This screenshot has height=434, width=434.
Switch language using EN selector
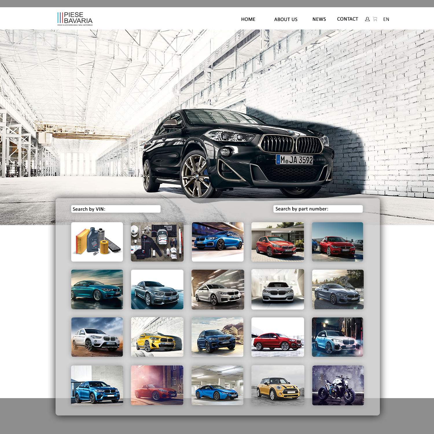386,19
